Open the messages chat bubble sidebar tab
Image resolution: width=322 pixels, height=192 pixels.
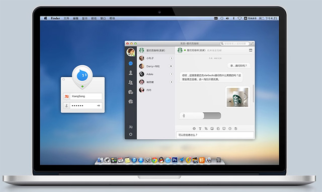click(x=131, y=64)
